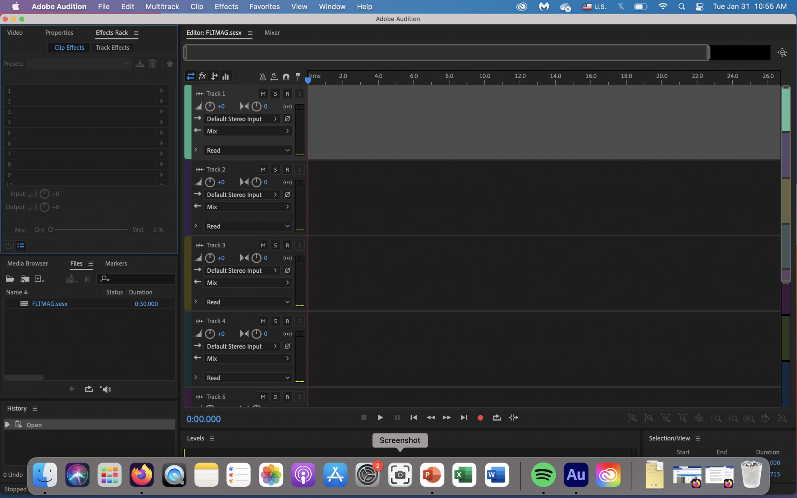Add a marker using the pin icon
This screenshot has height=498, width=797.
coord(298,76)
